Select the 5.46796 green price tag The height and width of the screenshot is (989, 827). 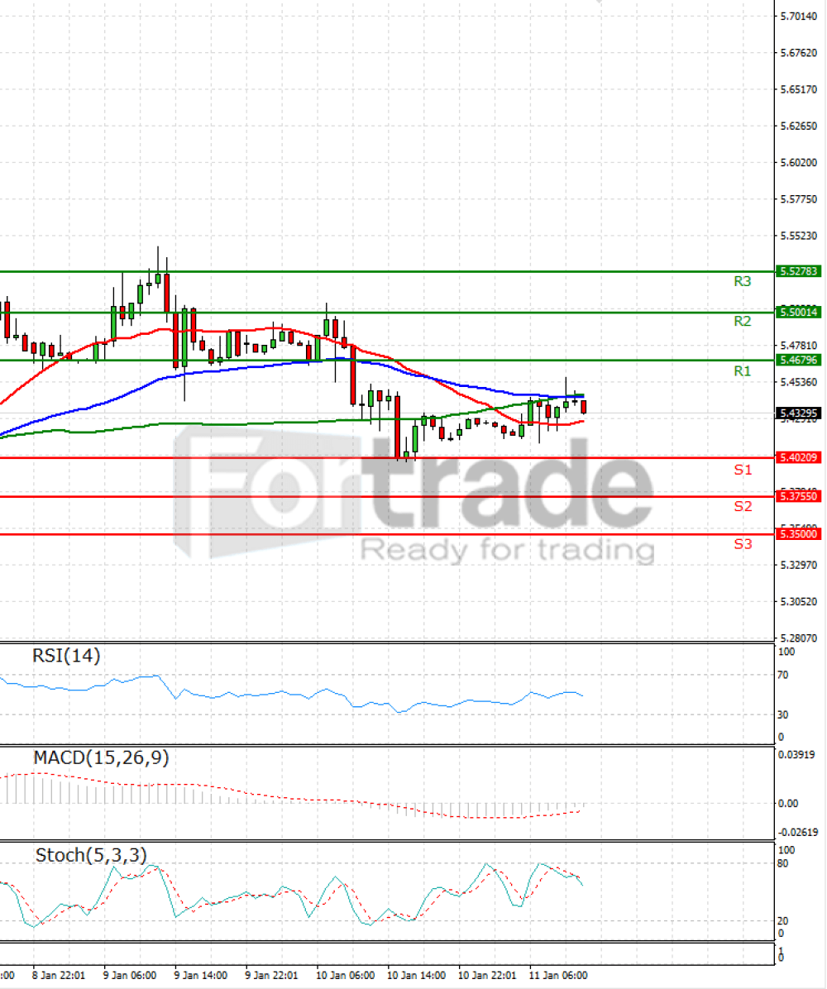[x=798, y=361]
